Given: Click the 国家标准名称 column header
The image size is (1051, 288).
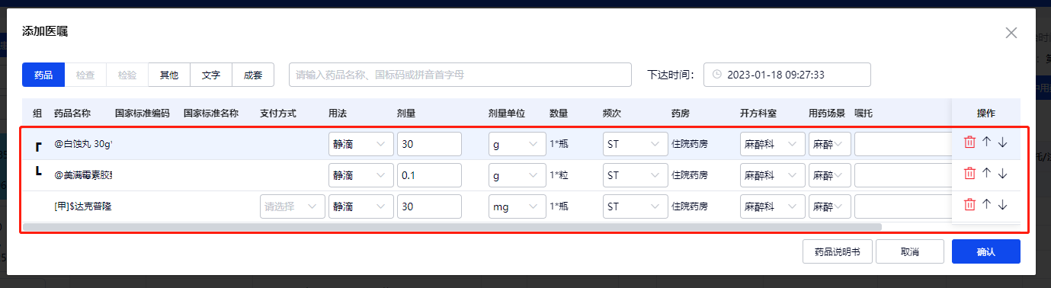Looking at the screenshot, I should (x=211, y=113).
